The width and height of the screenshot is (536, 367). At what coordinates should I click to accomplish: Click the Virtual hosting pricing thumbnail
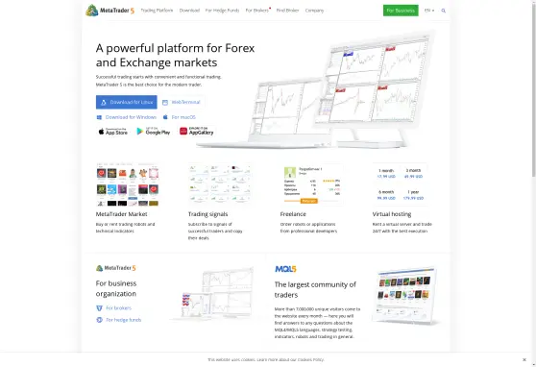pos(400,184)
